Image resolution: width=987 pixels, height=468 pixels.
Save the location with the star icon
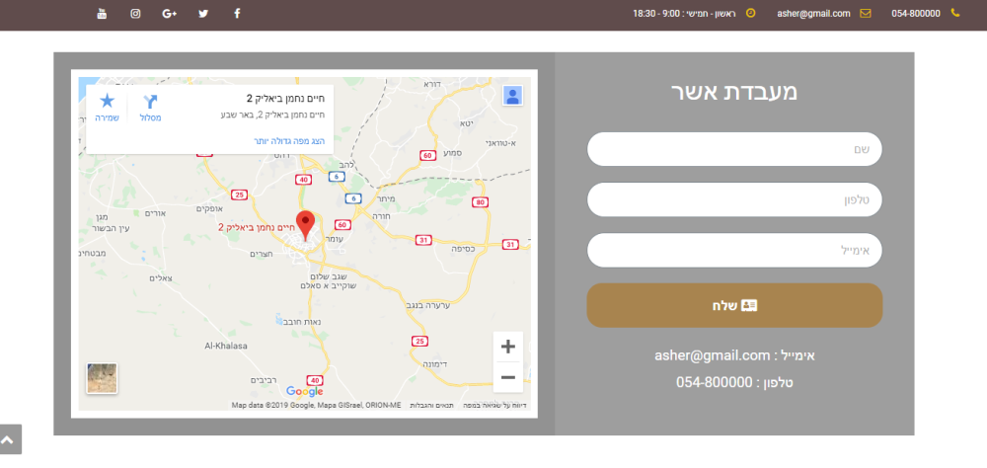click(108, 102)
